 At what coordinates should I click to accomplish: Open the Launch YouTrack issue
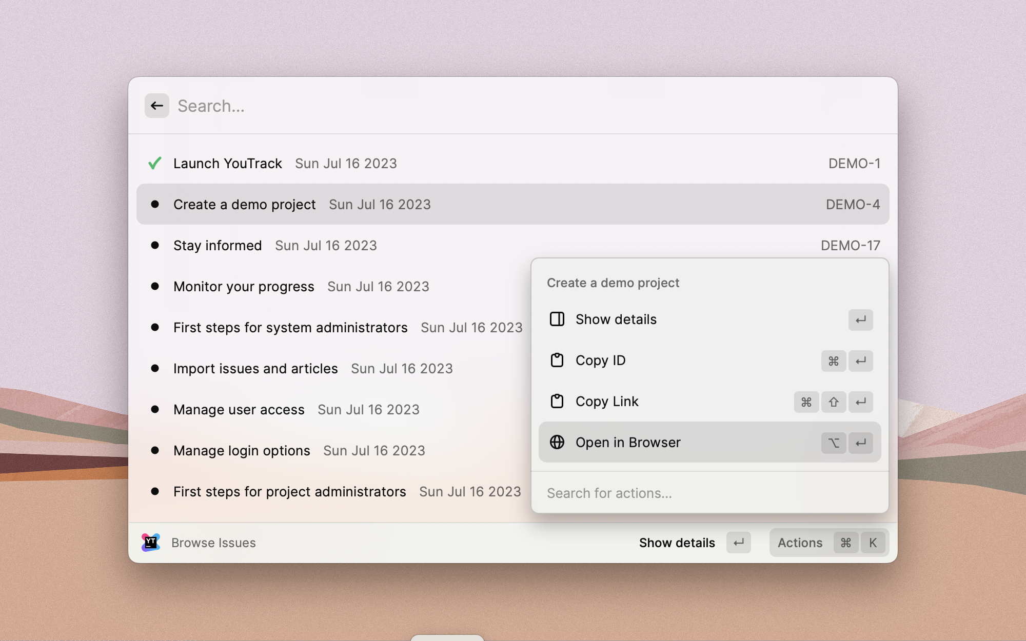[x=513, y=163]
